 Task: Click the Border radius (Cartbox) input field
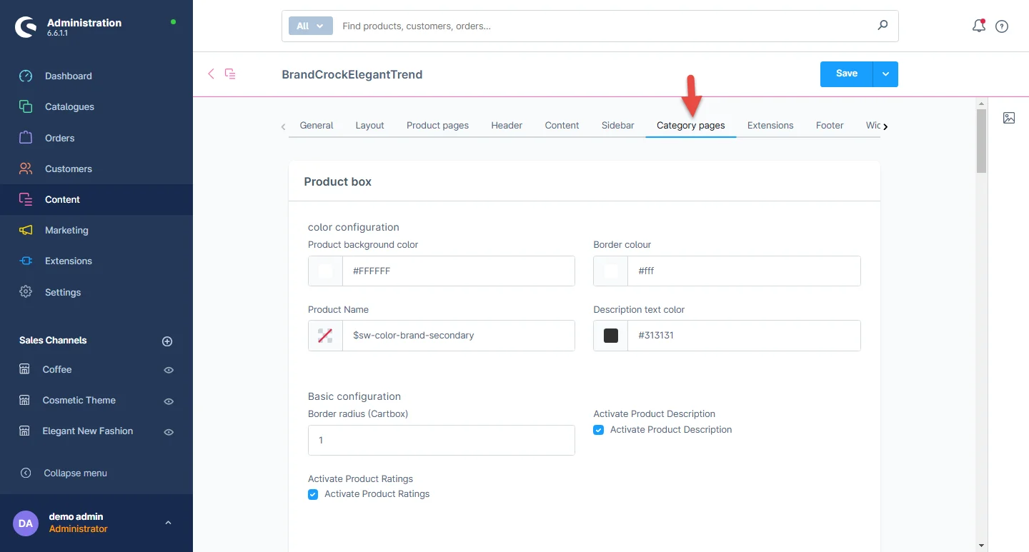(x=441, y=441)
